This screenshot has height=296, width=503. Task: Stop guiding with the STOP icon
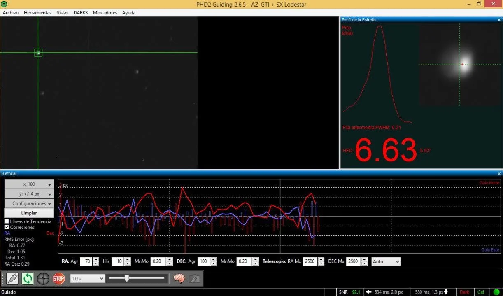click(x=59, y=279)
